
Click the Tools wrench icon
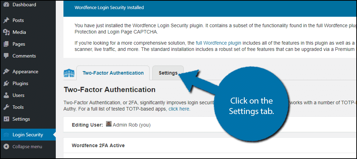6,107
